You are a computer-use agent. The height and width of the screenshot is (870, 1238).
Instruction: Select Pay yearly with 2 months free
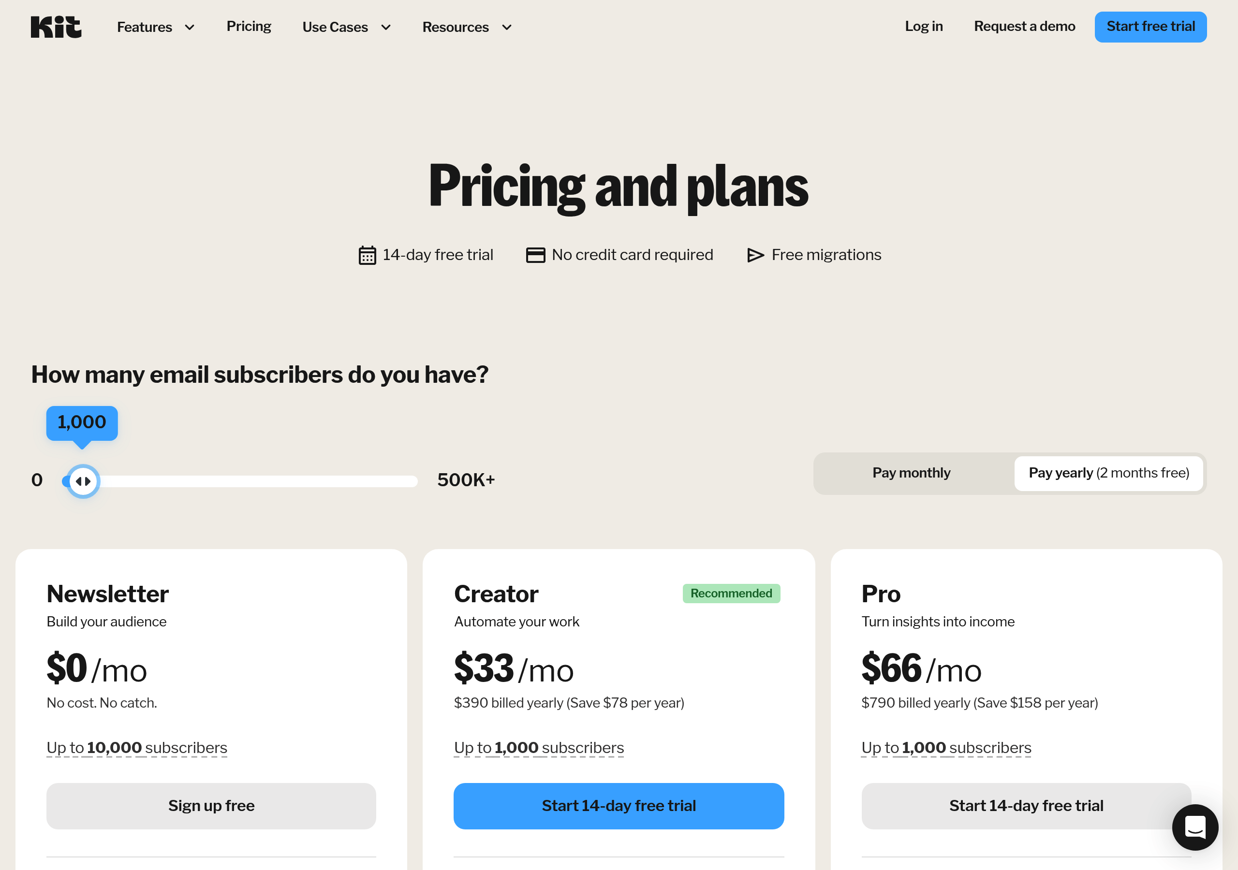[1108, 473]
